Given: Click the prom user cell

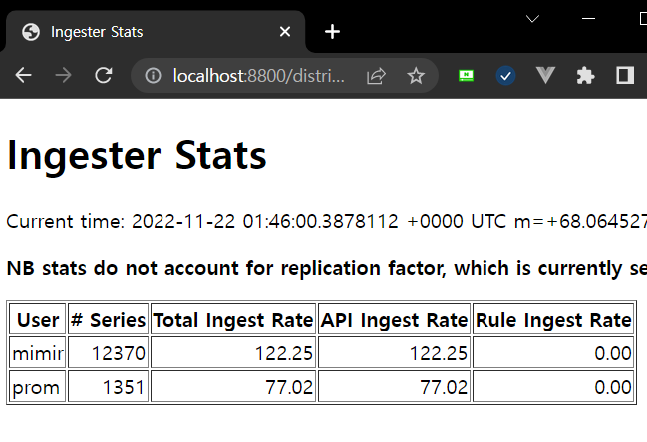Looking at the screenshot, I should (37, 386).
